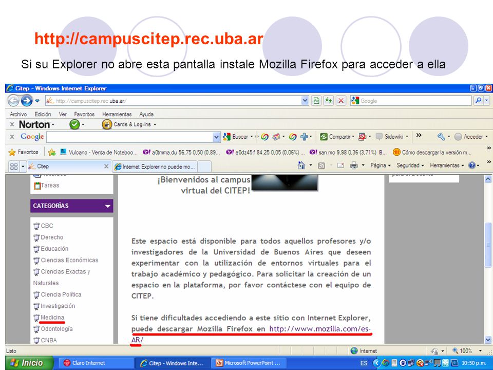
Task: Click the Google toolbar blue plus icon
Action: click(x=304, y=137)
